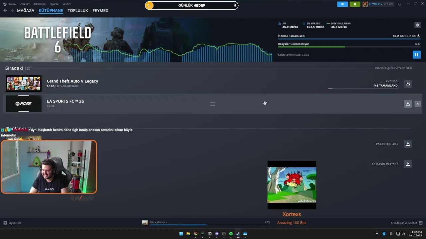The image size is (426, 239).
Task: Click the Dosyalar Güncelleniyor progress bar
Action: tap(349, 47)
